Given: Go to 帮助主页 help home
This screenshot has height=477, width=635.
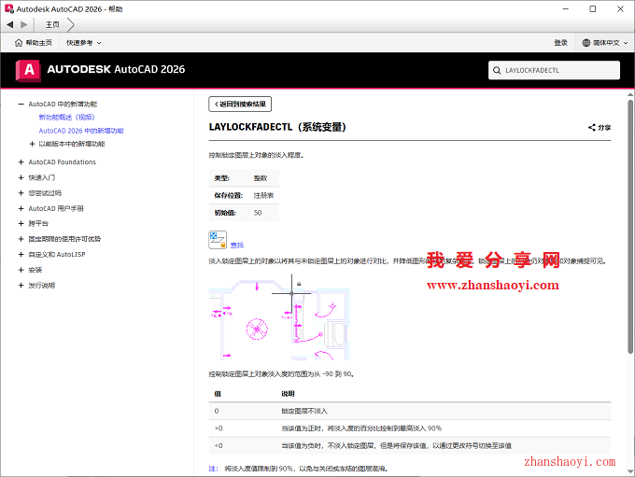Looking at the screenshot, I should (x=34, y=43).
